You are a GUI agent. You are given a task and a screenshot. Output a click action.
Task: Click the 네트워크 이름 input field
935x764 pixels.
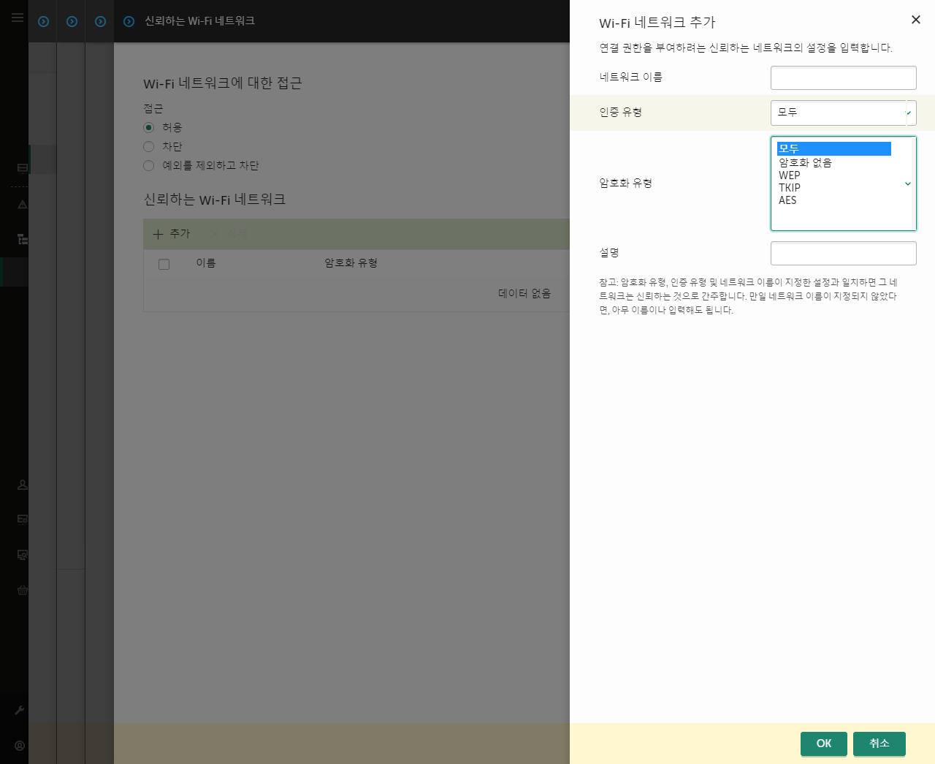[x=843, y=77]
